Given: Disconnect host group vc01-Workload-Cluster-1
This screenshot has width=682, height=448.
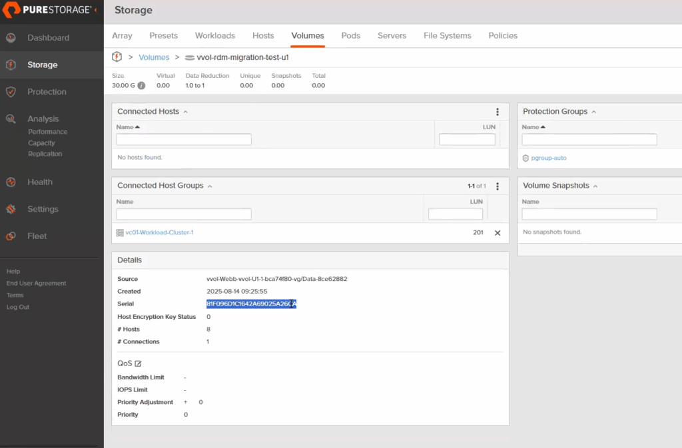Looking at the screenshot, I should point(498,233).
